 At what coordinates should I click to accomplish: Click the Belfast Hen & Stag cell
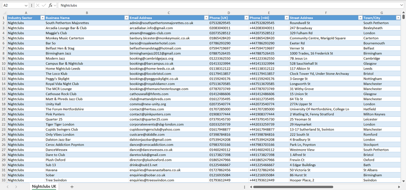pos(87,48)
